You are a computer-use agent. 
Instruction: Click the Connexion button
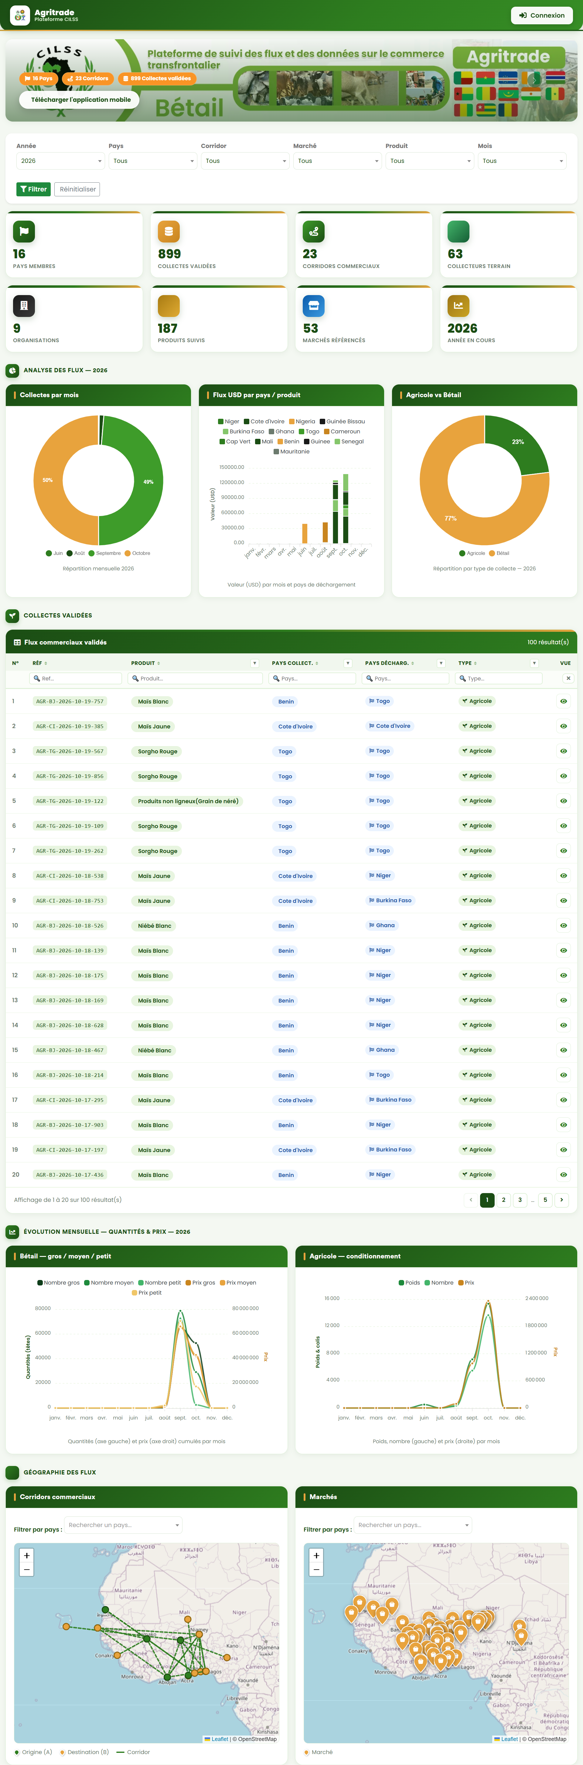point(542,15)
